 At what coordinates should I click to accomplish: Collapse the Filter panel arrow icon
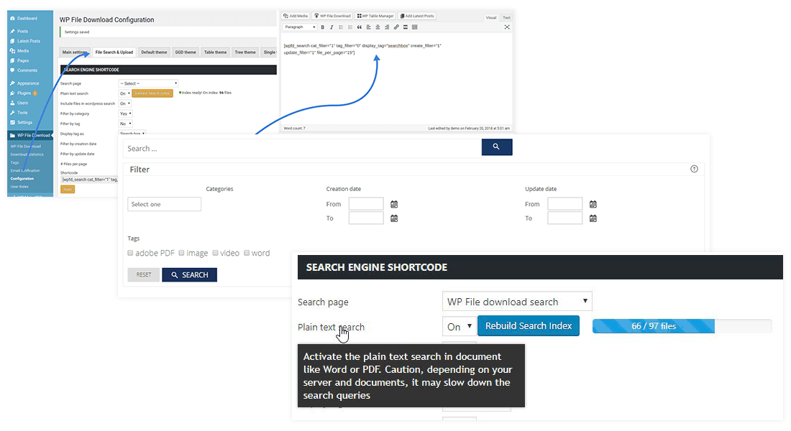[x=694, y=170]
